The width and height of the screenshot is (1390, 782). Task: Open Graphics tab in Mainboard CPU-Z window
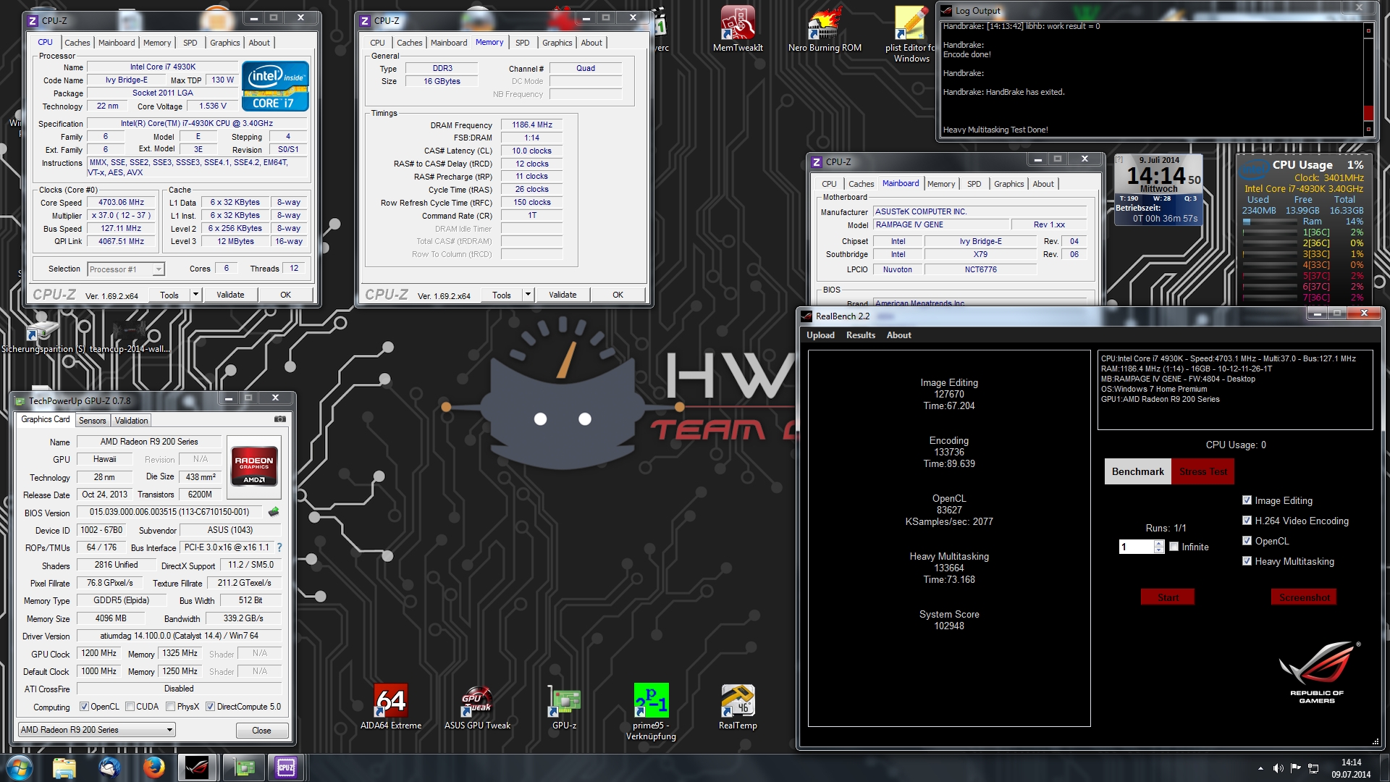click(x=1008, y=184)
